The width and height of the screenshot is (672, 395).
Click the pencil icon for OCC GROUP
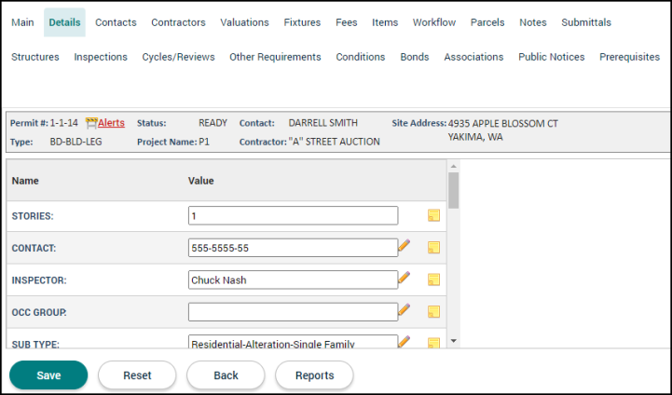(405, 310)
